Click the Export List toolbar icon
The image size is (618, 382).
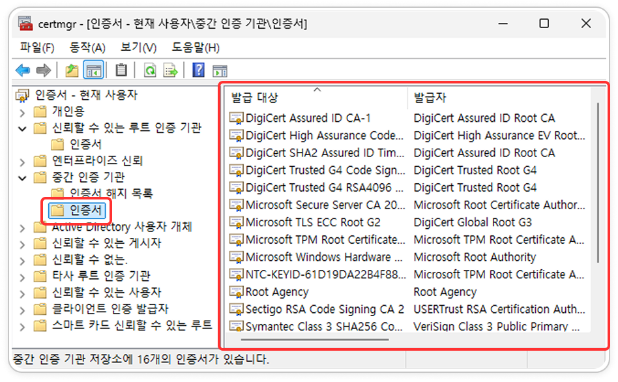(170, 70)
